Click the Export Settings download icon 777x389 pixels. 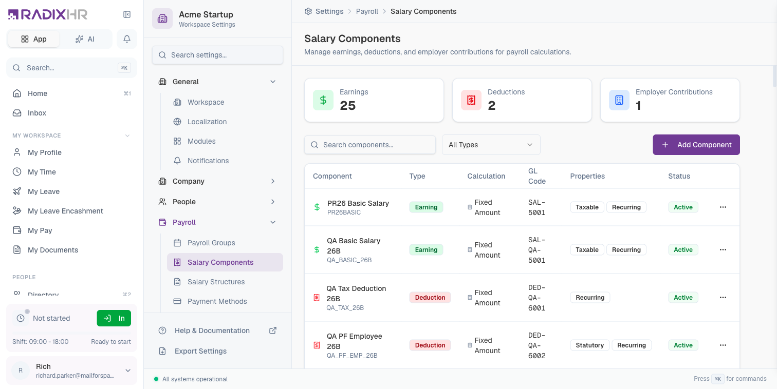[162, 351]
